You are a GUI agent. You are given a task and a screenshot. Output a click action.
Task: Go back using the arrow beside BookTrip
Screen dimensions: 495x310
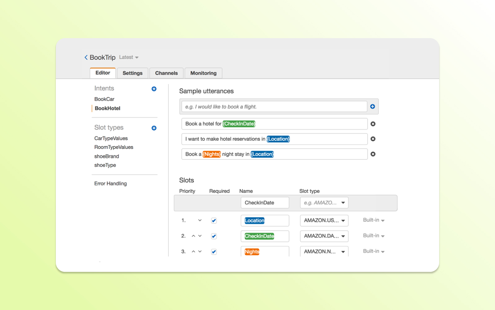86,57
